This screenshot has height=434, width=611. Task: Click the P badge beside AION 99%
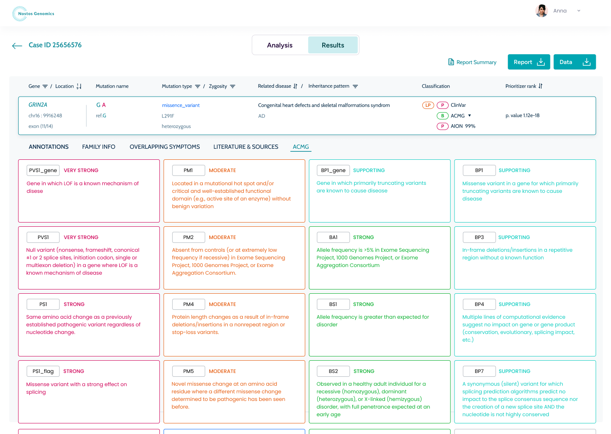(443, 126)
